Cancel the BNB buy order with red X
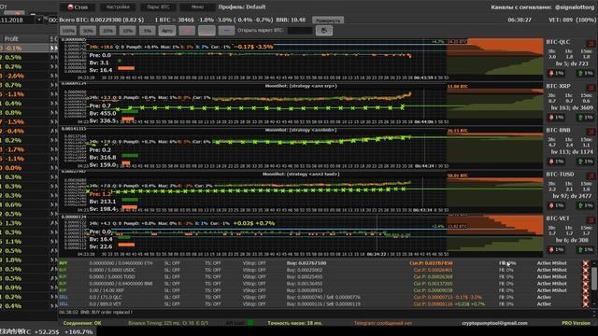The width and height of the screenshot is (598, 336). (x=586, y=284)
